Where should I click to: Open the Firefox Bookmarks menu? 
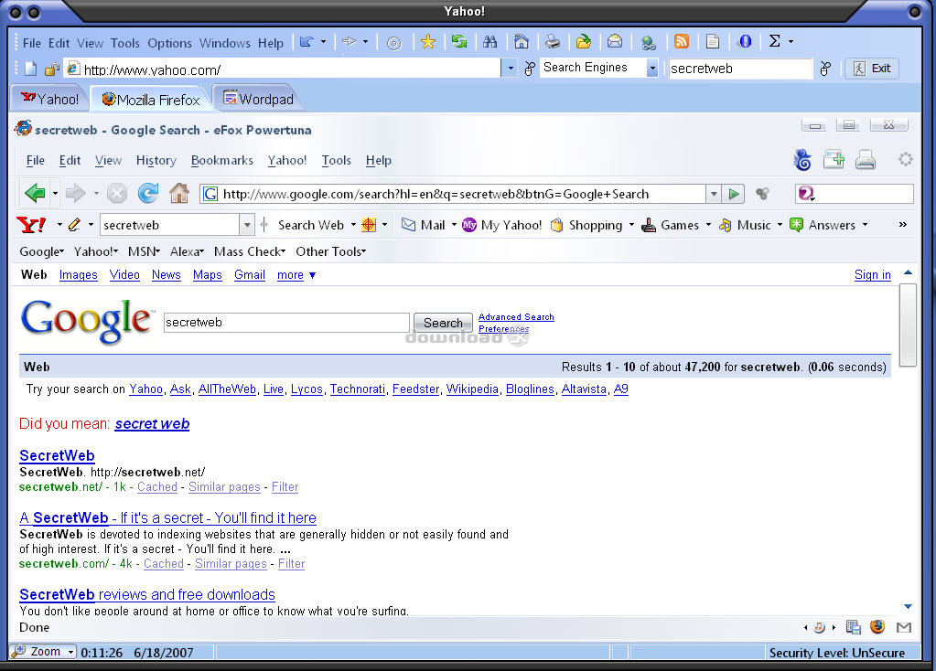pos(222,161)
